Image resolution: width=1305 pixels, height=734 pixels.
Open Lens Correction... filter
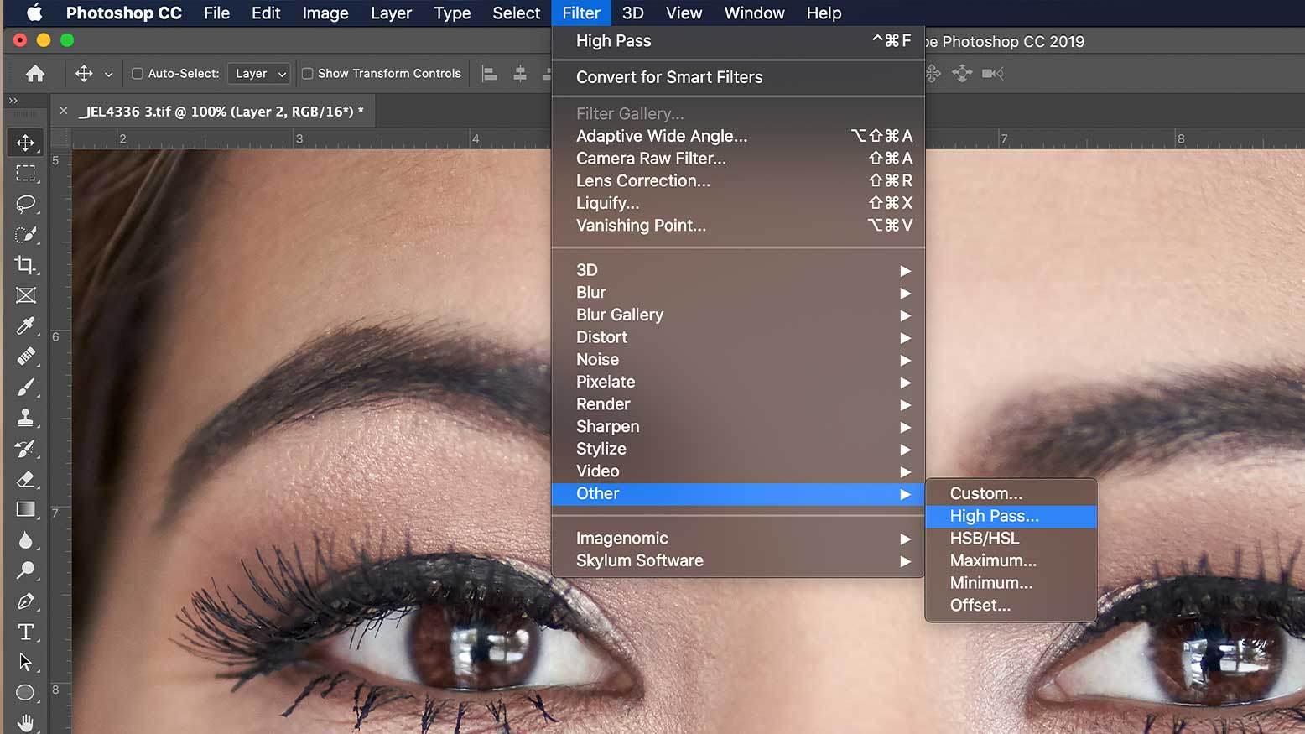coord(738,180)
